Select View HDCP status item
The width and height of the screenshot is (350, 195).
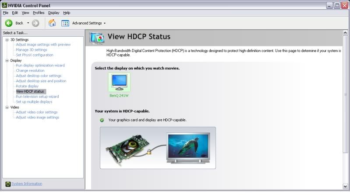coord(31,91)
